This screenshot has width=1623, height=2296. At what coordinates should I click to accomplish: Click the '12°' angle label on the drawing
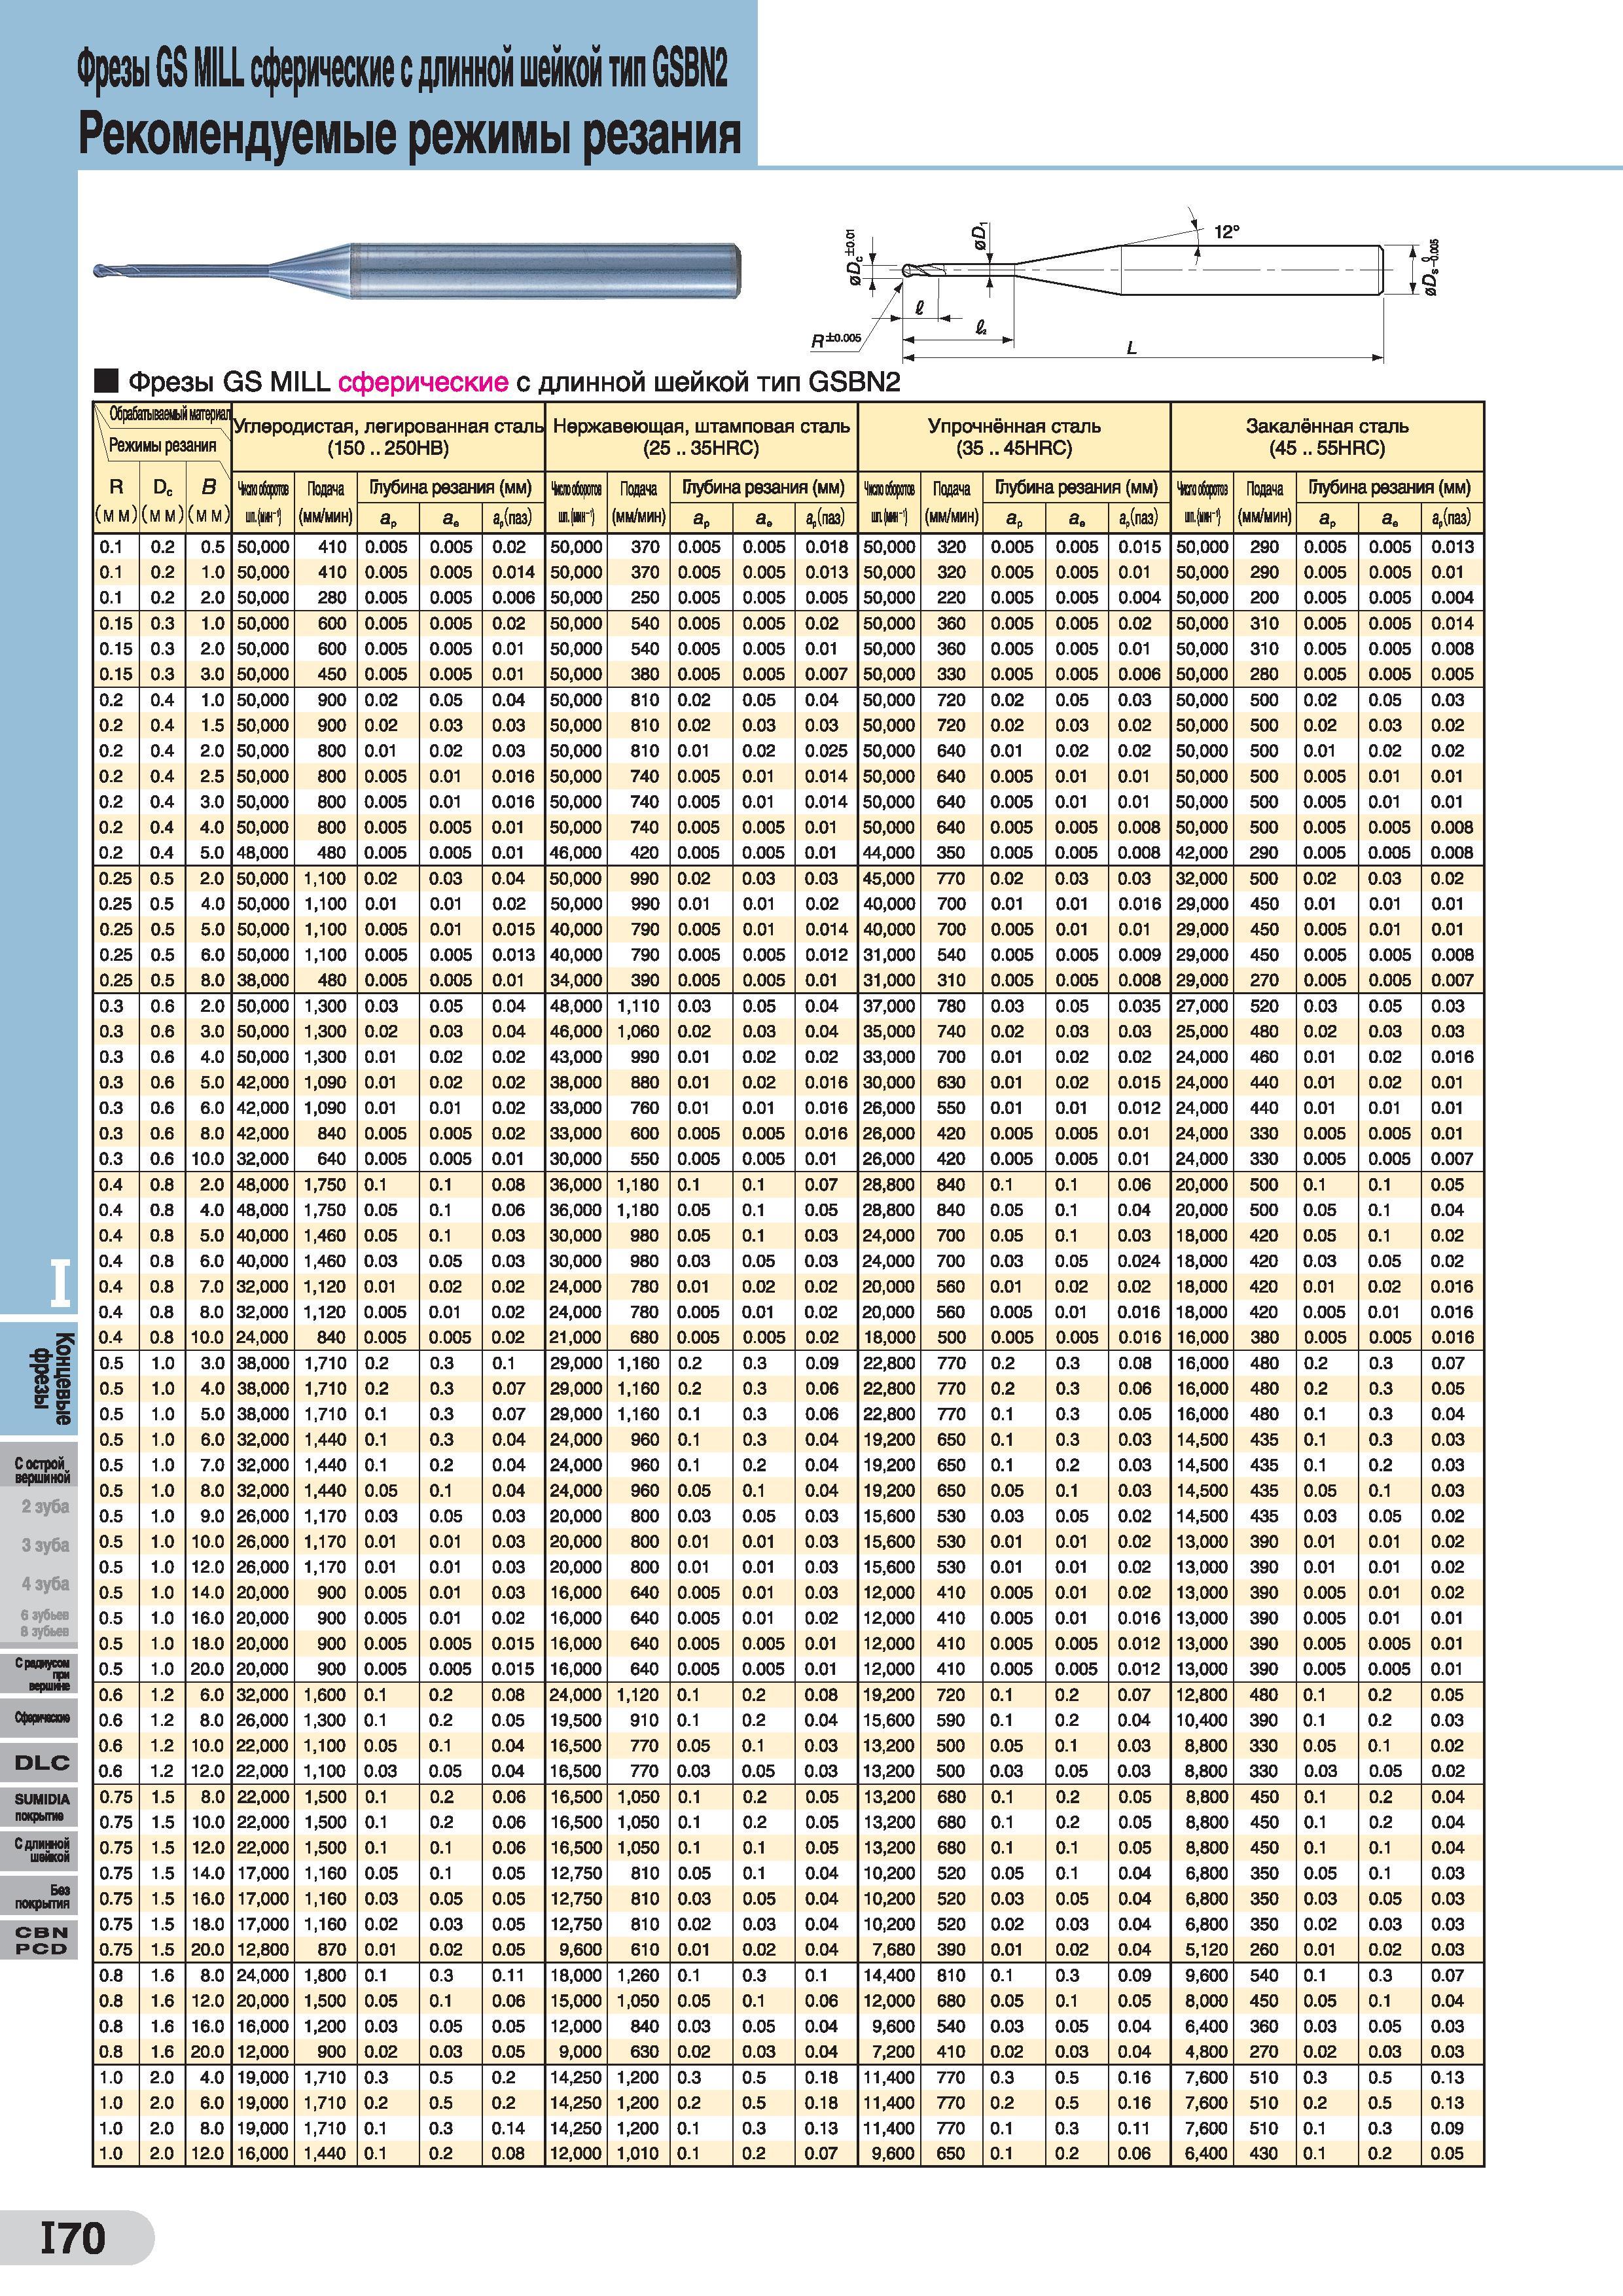coord(1227,231)
